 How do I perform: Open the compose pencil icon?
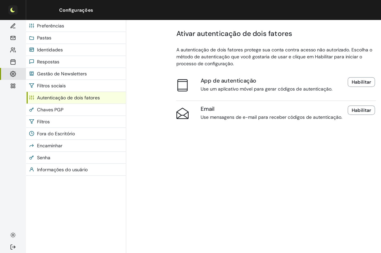pos(13,26)
